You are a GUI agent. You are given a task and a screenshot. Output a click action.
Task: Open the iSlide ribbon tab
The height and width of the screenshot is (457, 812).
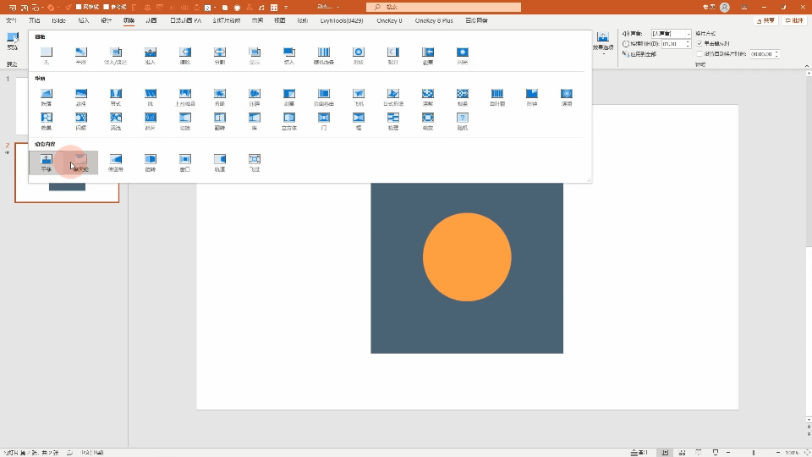coord(58,20)
